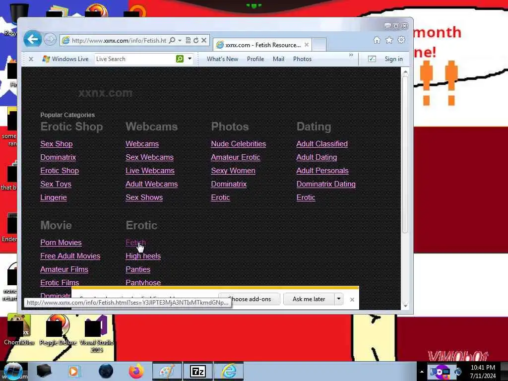
Task: Click the magnifier search icon in address bar
Action: (172, 40)
